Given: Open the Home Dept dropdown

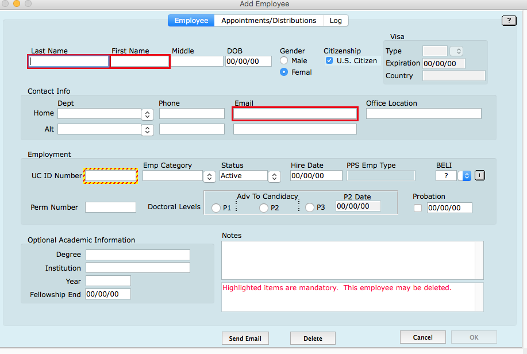Looking at the screenshot, I should (148, 114).
